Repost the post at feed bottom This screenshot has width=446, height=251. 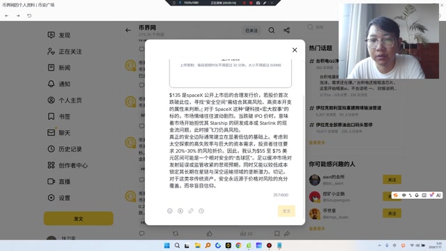[x=176, y=234]
